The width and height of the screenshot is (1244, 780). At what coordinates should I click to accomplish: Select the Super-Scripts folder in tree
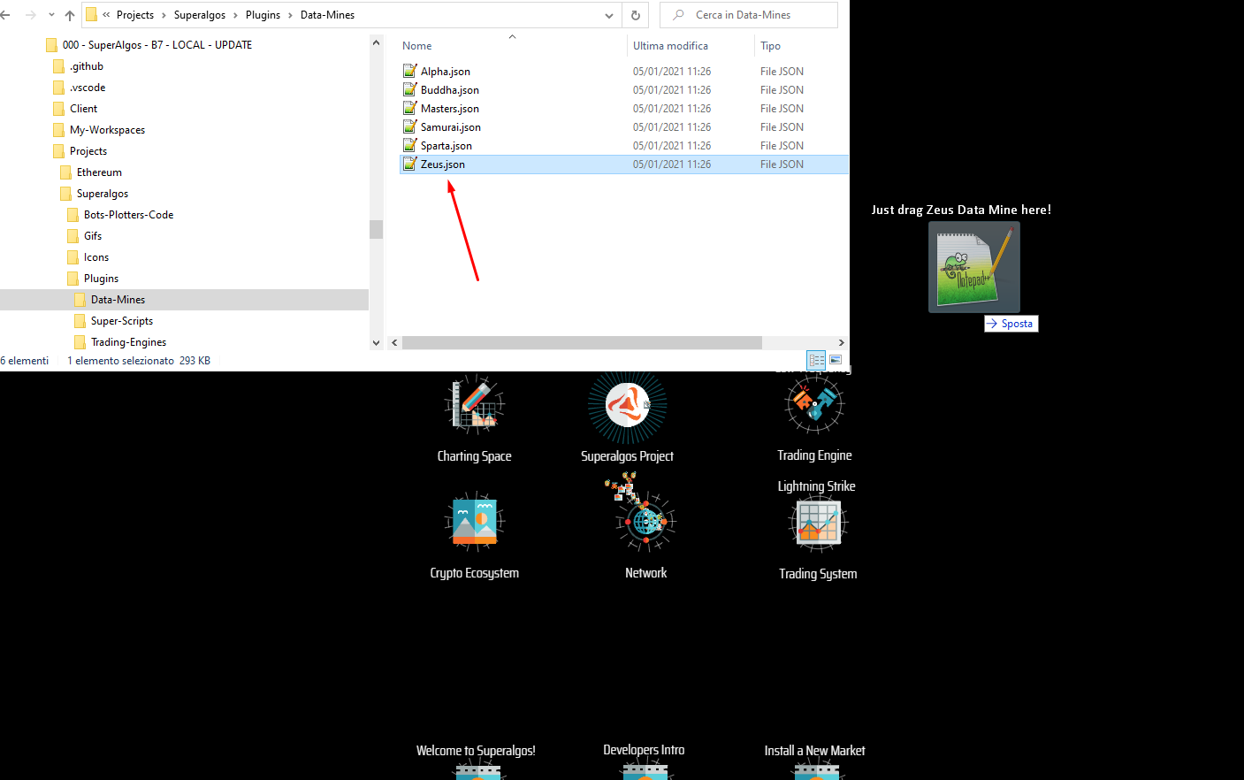click(x=122, y=321)
